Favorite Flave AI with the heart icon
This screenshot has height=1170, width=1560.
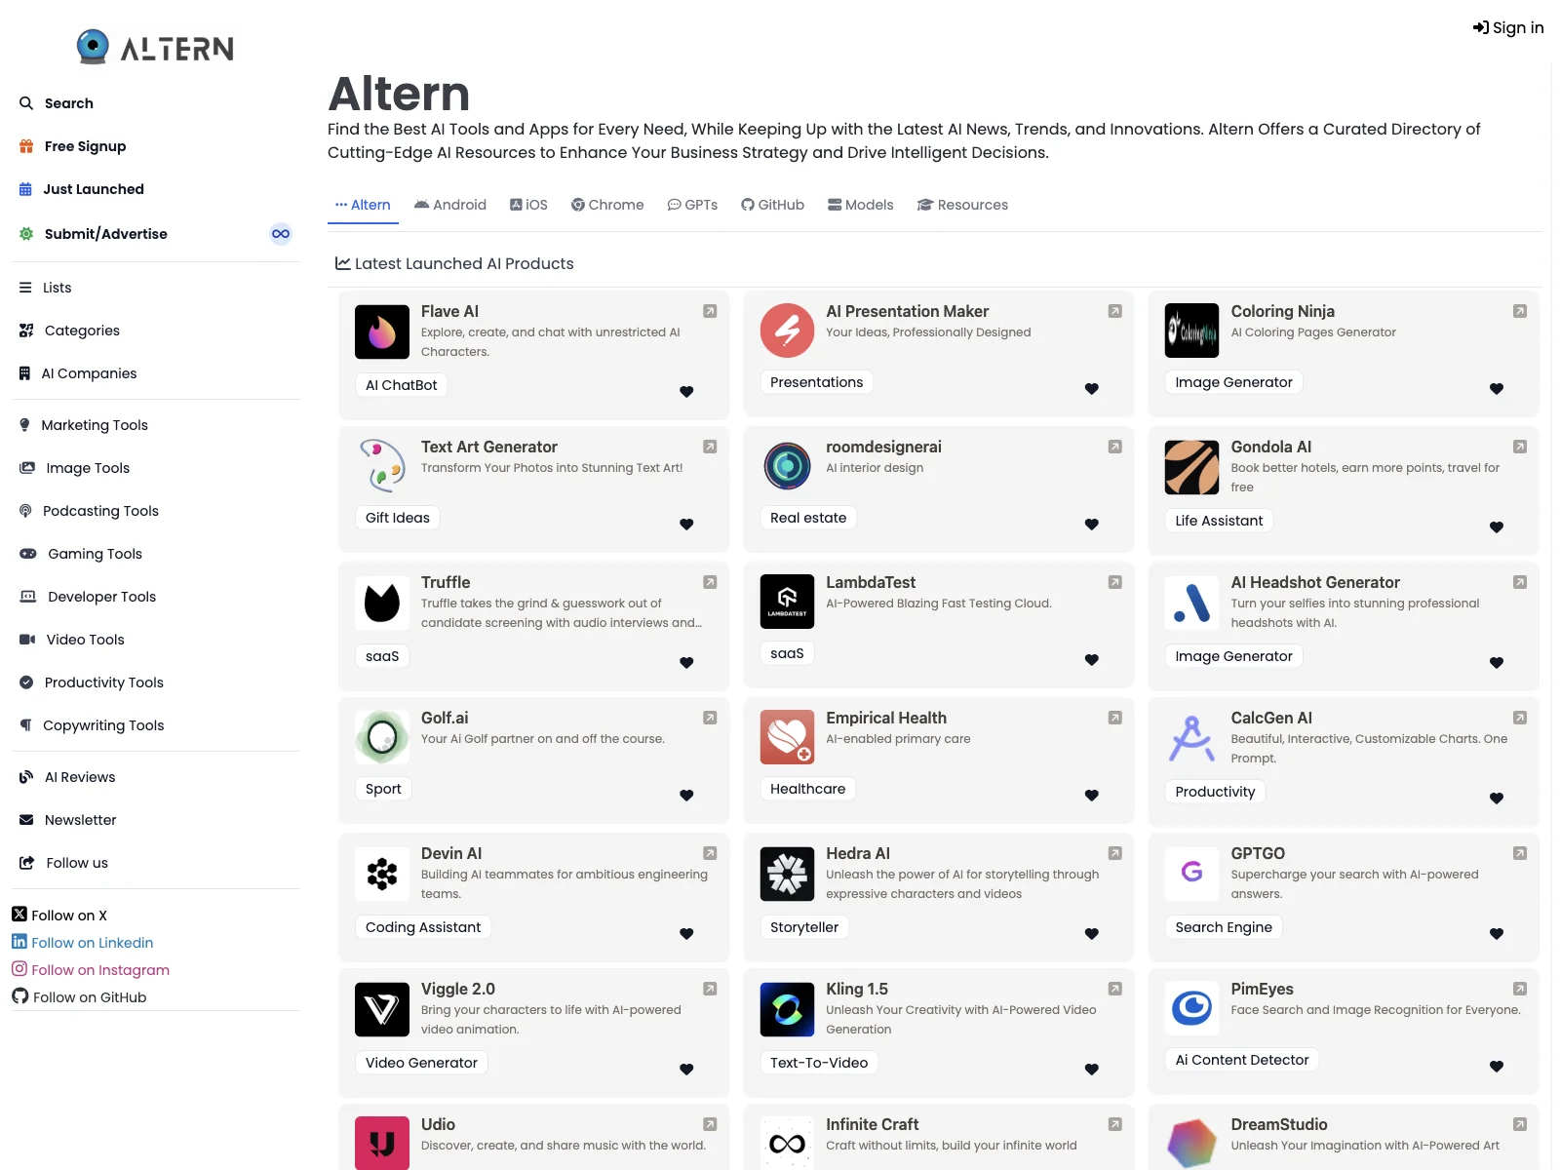click(x=686, y=392)
